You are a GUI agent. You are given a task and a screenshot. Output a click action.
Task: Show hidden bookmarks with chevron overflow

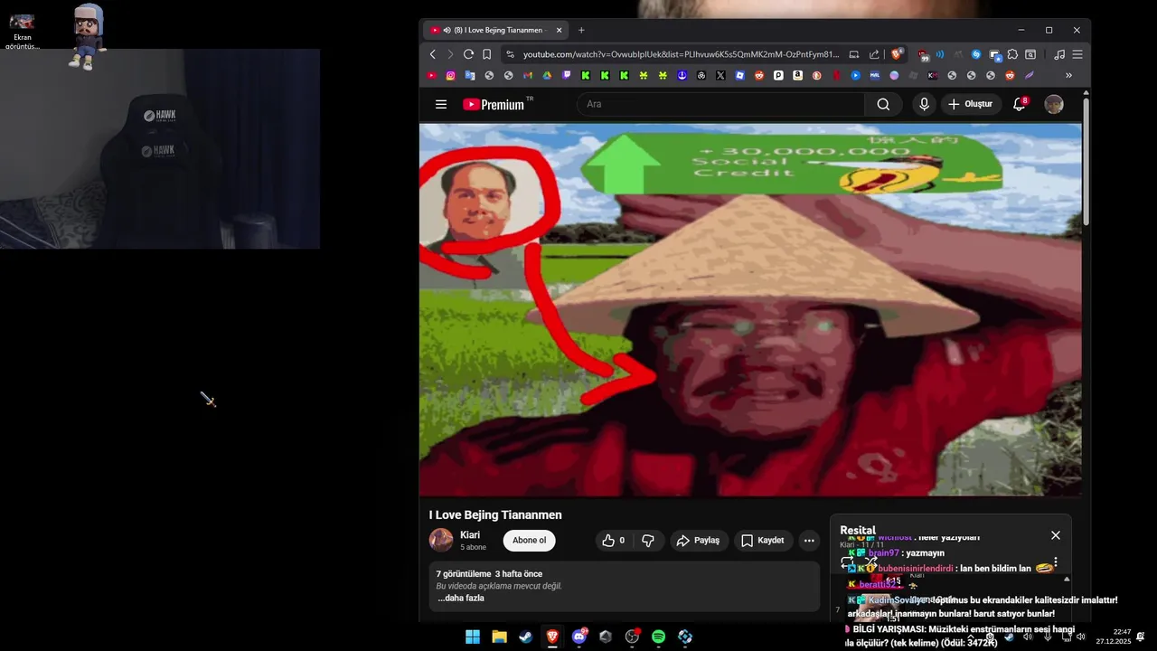click(1068, 76)
